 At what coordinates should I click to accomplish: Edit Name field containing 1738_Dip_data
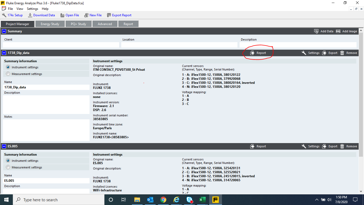(46, 87)
